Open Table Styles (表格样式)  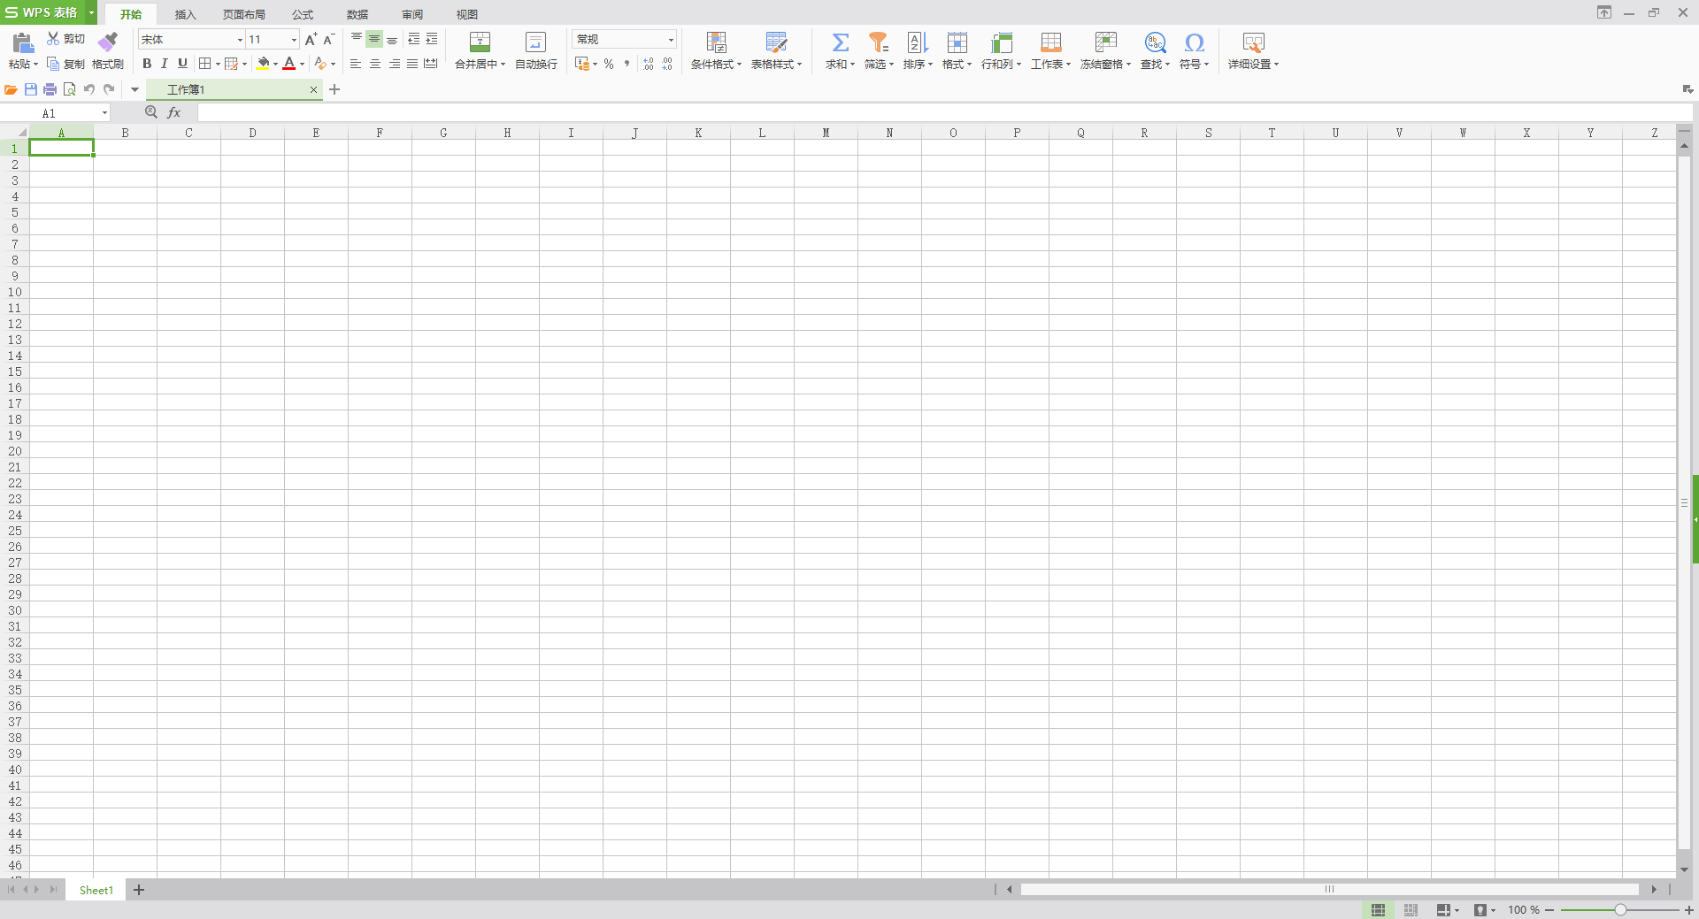(x=776, y=50)
